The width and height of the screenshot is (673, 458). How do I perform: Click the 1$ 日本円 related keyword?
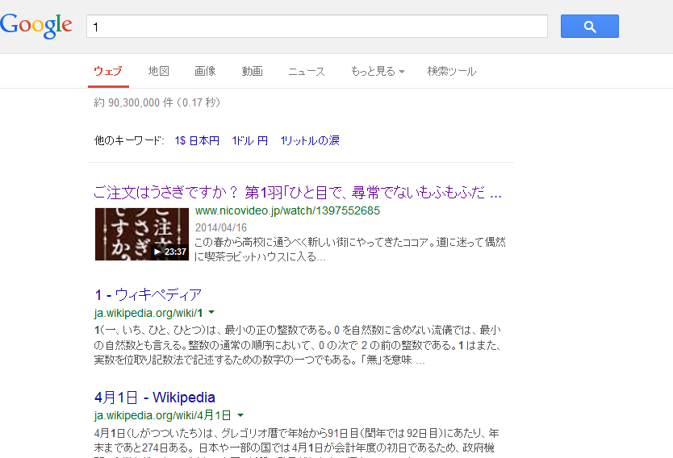(x=197, y=140)
